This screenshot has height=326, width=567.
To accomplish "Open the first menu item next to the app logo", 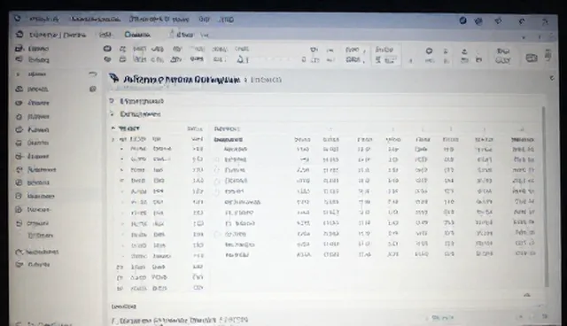I will (44, 19).
